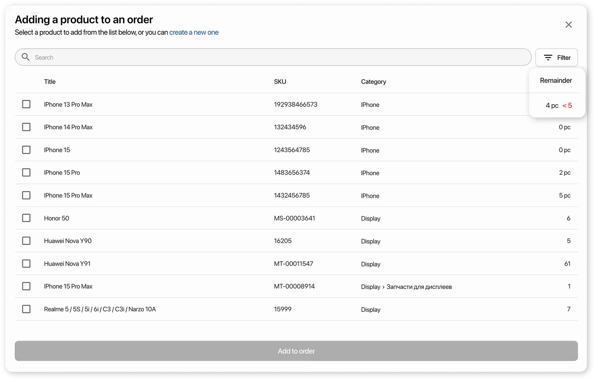Tick the checkbox next to IPhone 15
Screen dimensions: 595x380
(x=26, y=150)
